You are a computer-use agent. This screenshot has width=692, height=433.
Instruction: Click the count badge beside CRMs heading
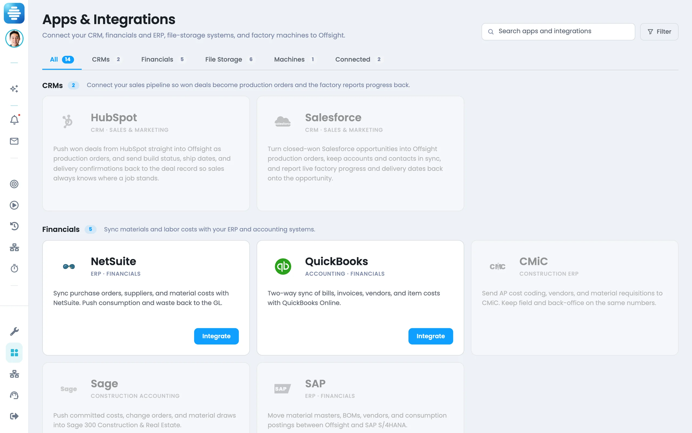(73, 85)
